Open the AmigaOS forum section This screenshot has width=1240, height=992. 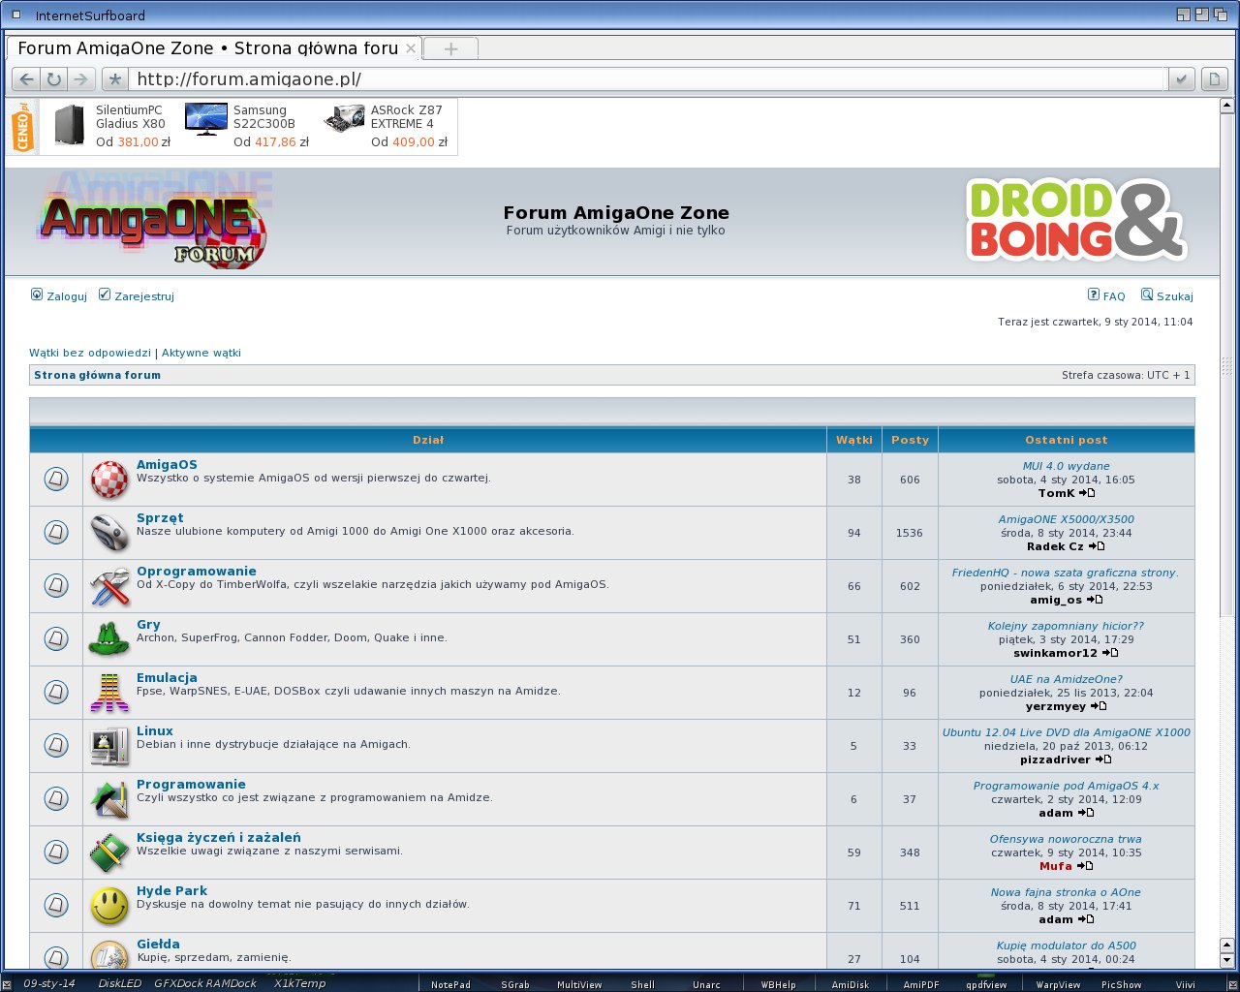click(167, 465)
